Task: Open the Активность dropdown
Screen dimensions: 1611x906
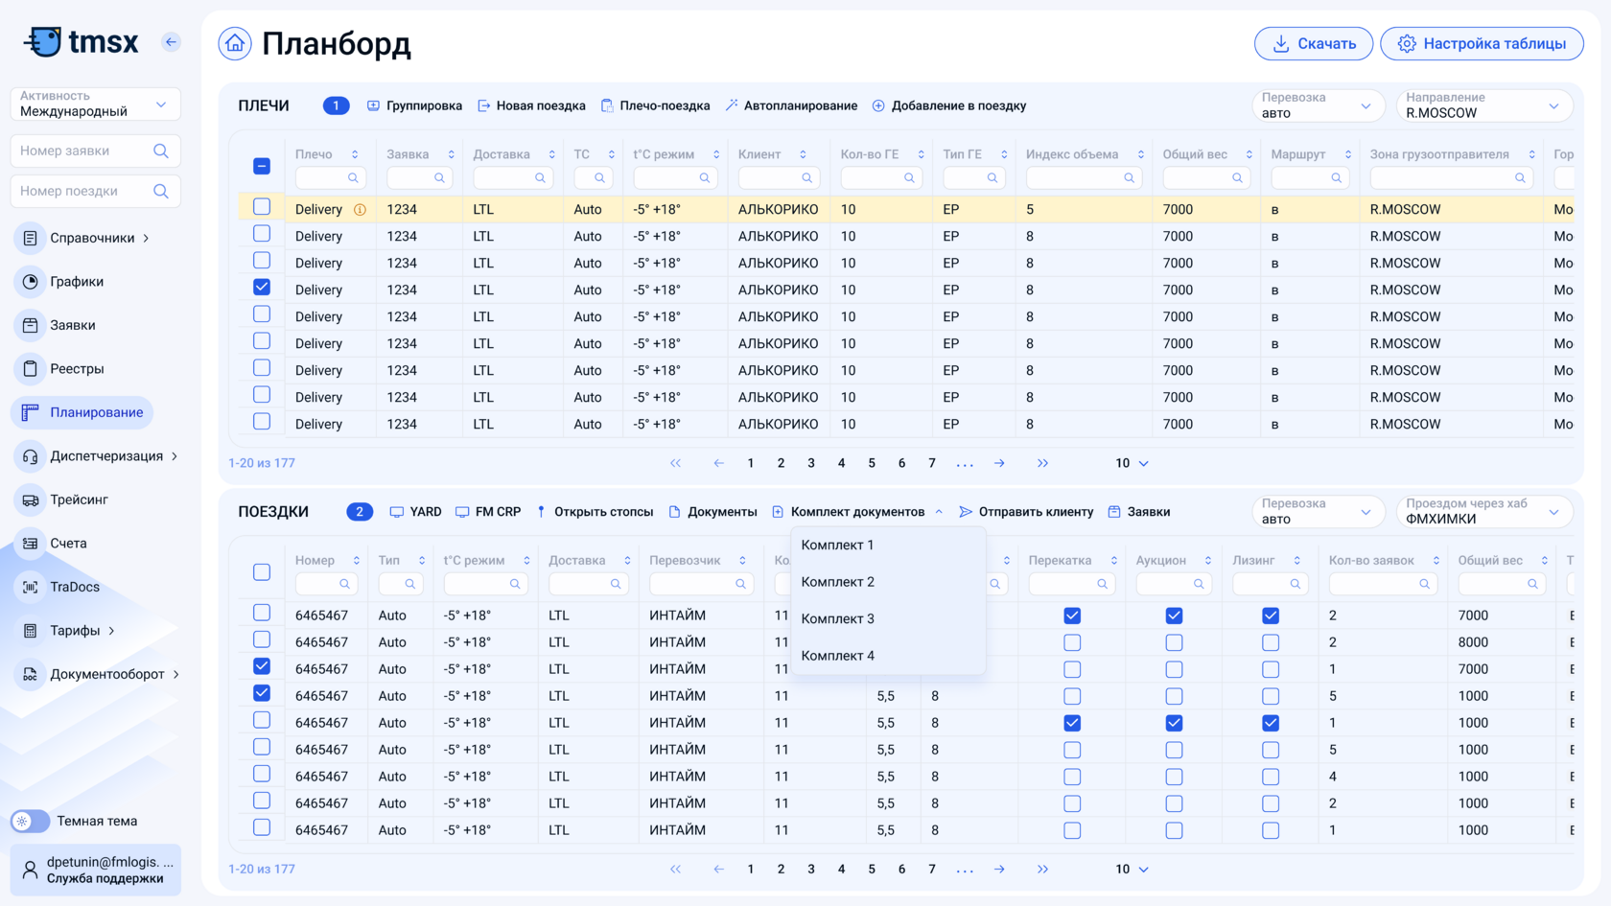Action: pyautogui.click(x=95, y=104)
